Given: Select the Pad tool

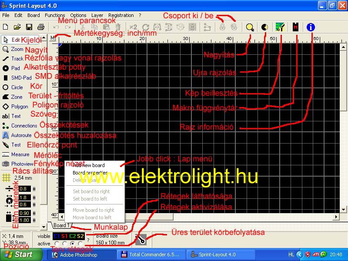Looking at the screenshot, I should pyautogui.click(x=11, y=68).
